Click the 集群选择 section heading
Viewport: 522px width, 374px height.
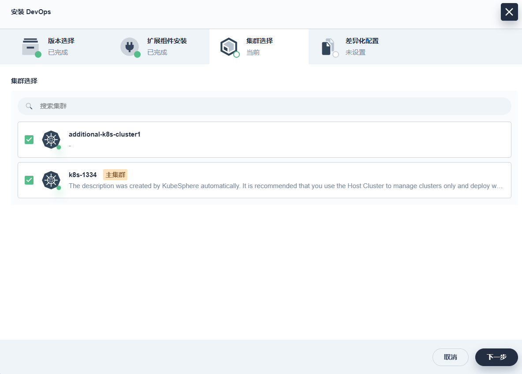(x=24, y=81)
